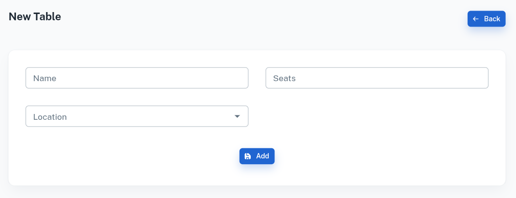The width and height of the screenshot is (516, 198).
Task: Click the New Table heading
Action: tap(35, 16)
